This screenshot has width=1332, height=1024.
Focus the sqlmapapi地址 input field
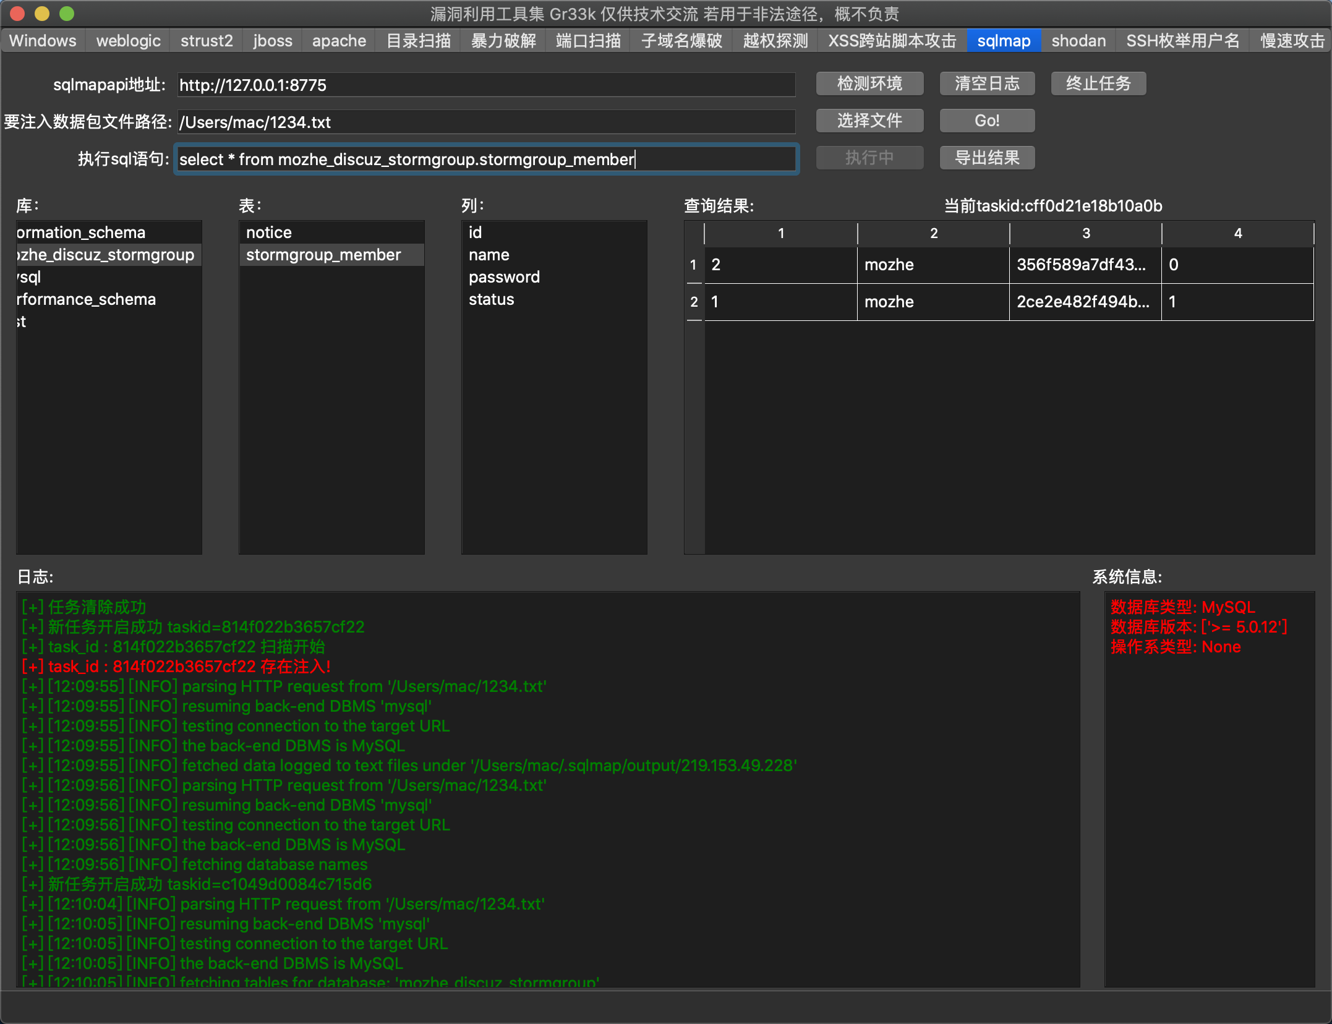pyautogui.click(x=485, y=85)
